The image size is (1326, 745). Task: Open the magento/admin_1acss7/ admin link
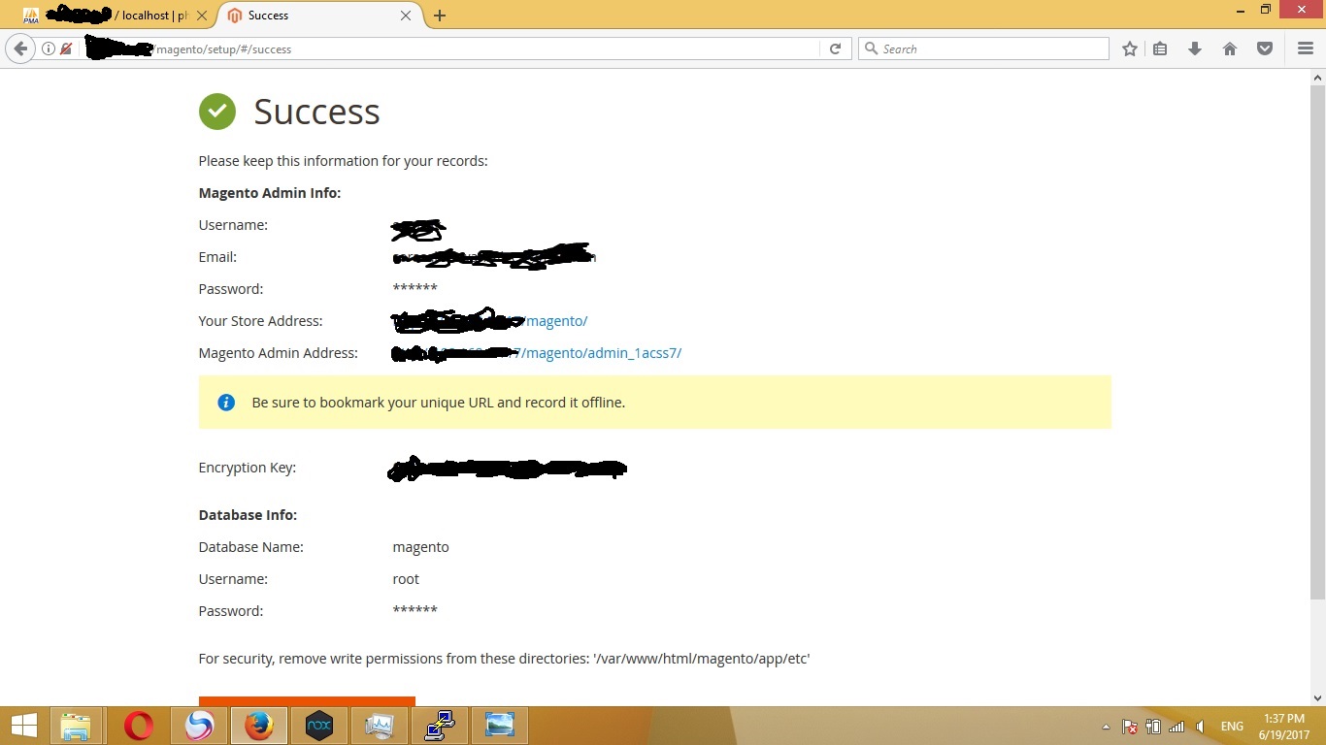click(x=602, y=353)
